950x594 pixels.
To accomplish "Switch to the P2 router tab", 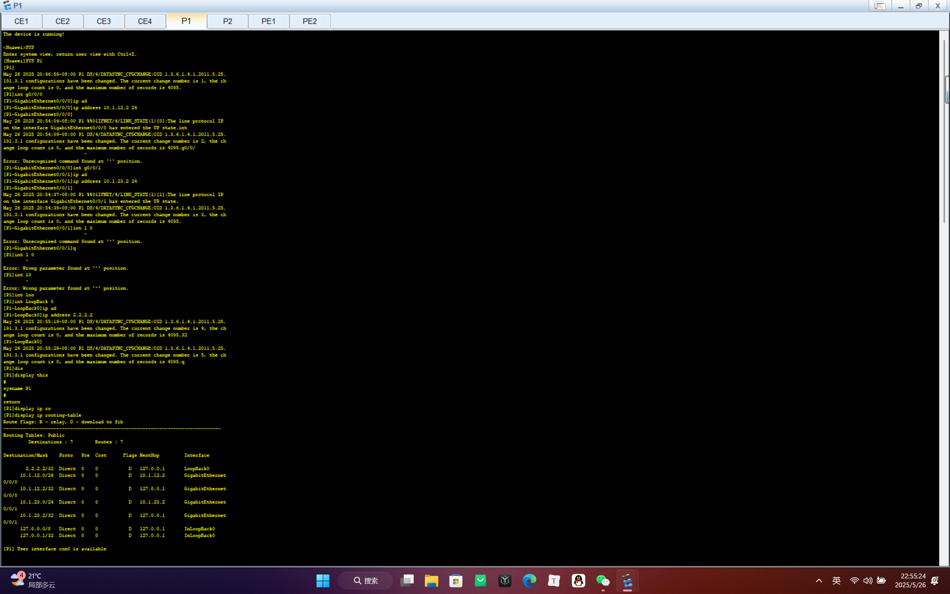I will pos(227,21).
